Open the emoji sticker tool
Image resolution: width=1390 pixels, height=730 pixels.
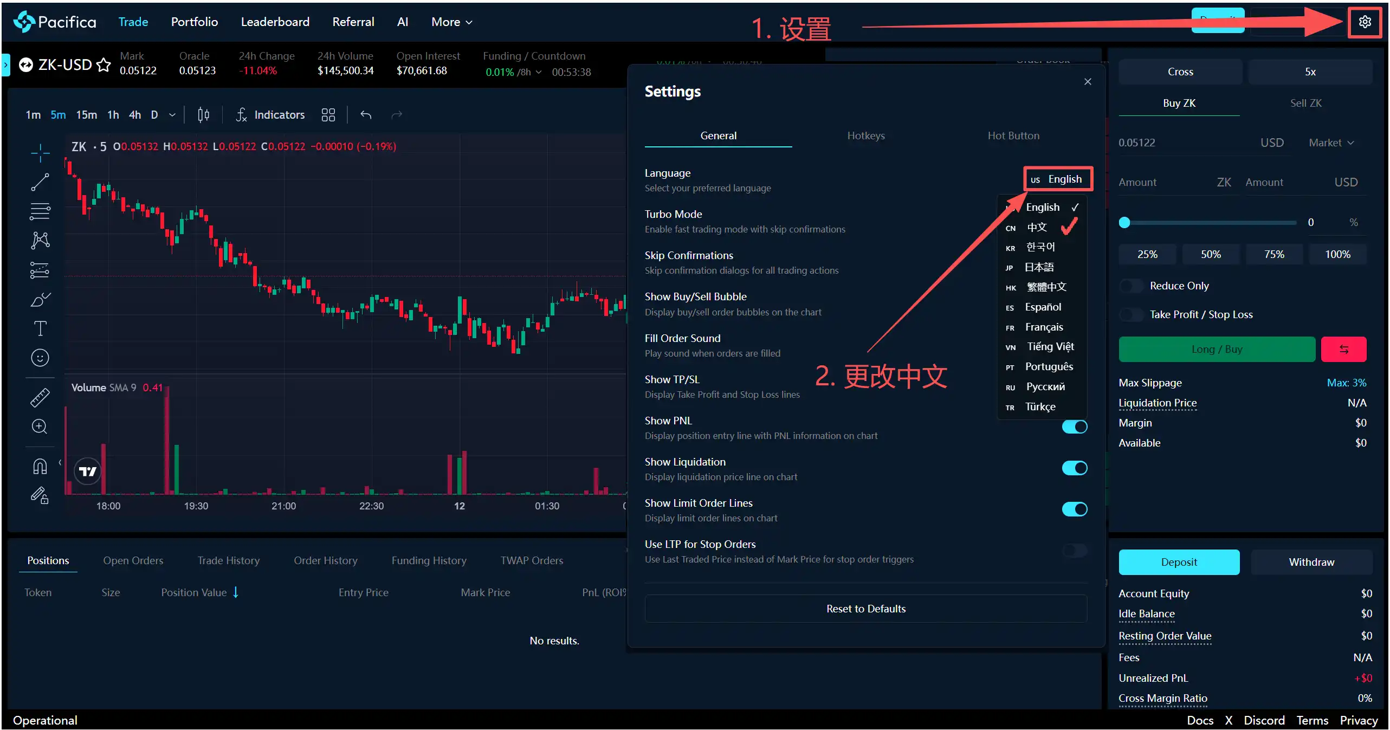(40, 358)
